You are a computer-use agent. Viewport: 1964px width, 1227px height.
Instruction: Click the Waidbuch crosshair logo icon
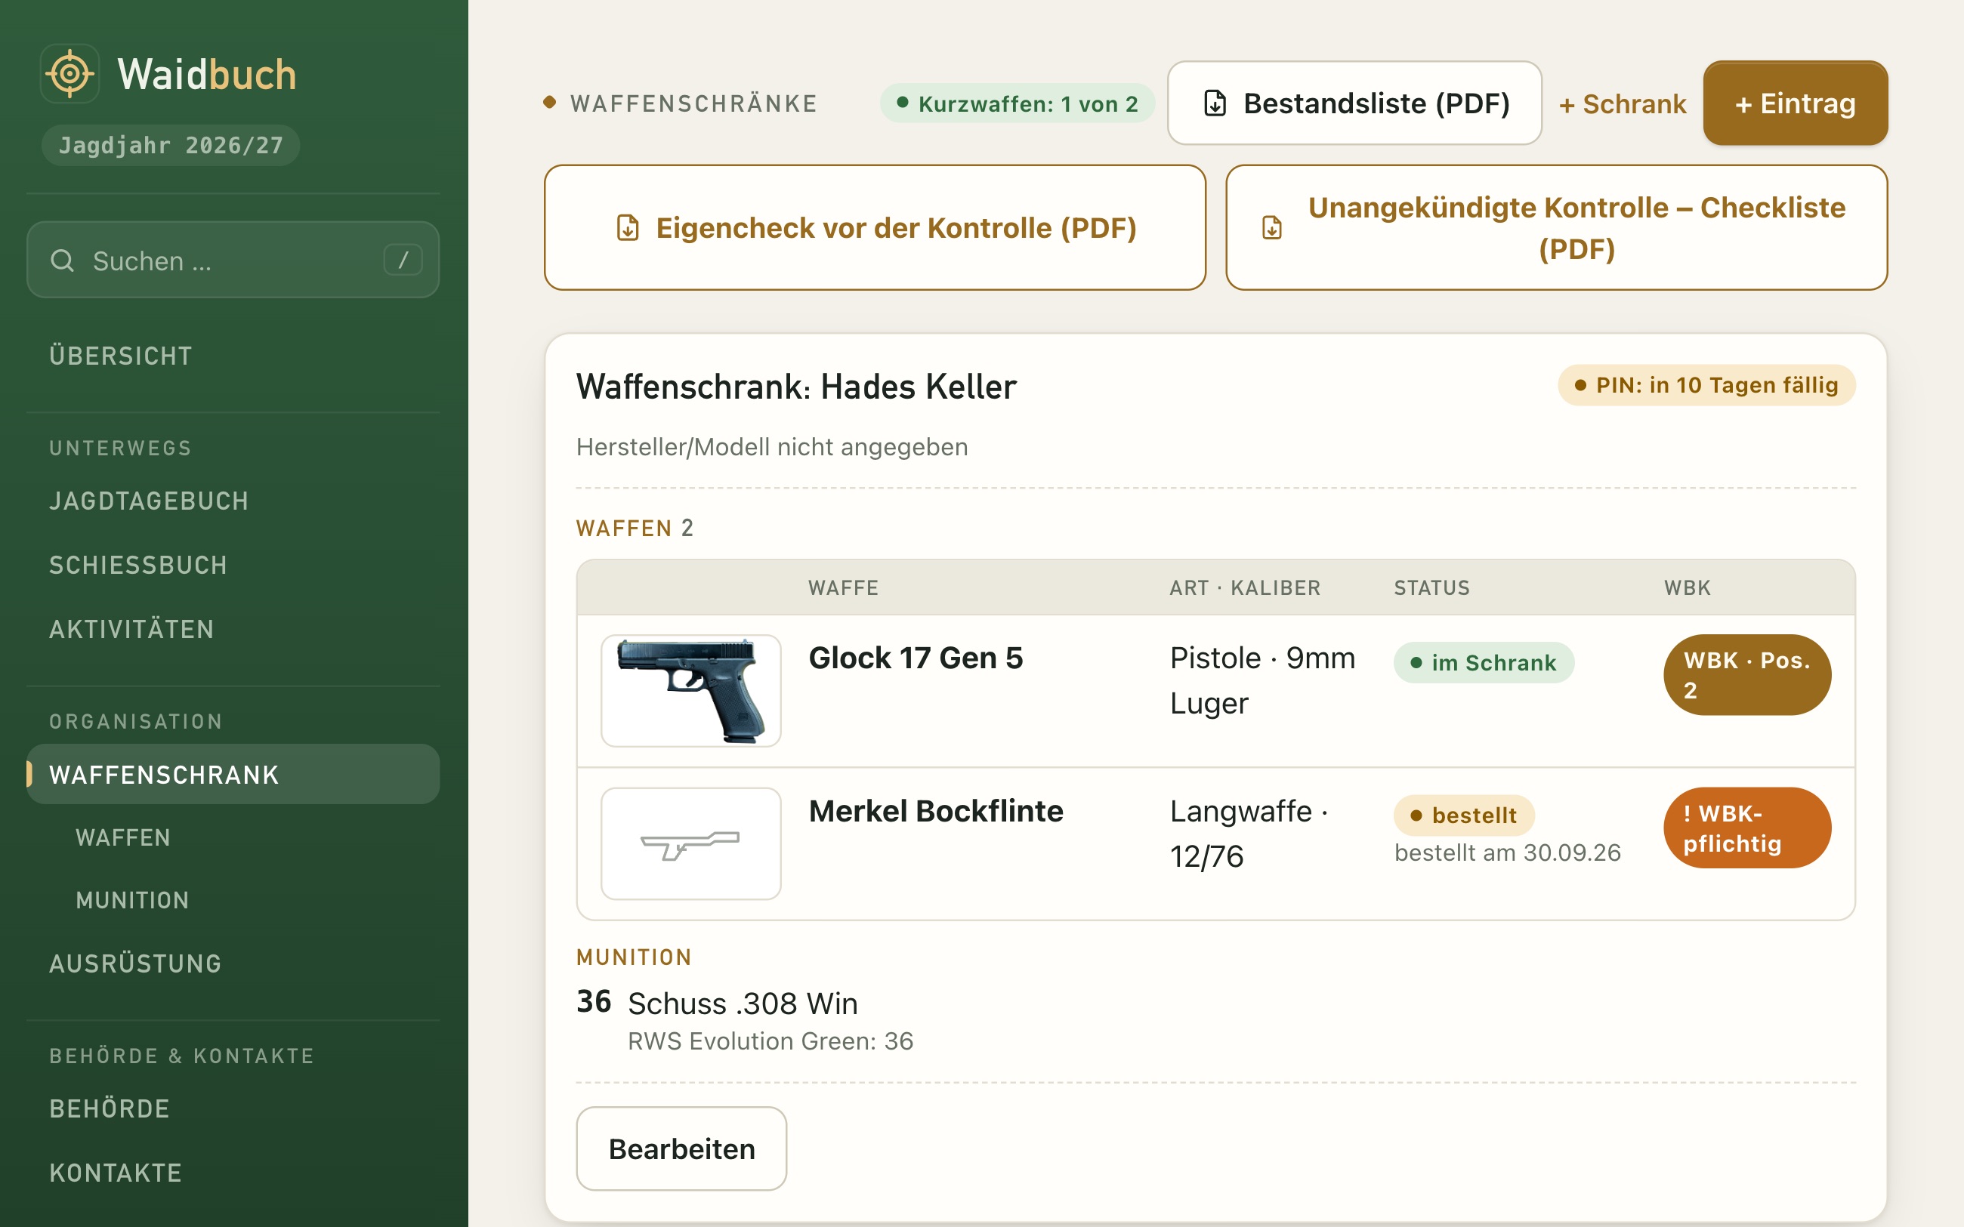coord(69,74)
